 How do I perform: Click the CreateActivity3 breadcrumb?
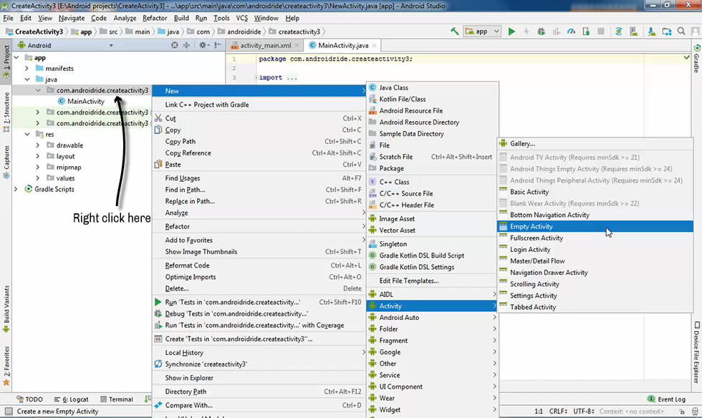(35, 31)
